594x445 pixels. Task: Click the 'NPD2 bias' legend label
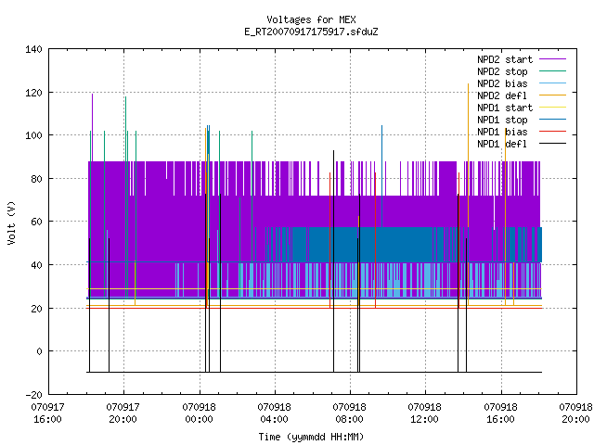(x=502, y=83)
